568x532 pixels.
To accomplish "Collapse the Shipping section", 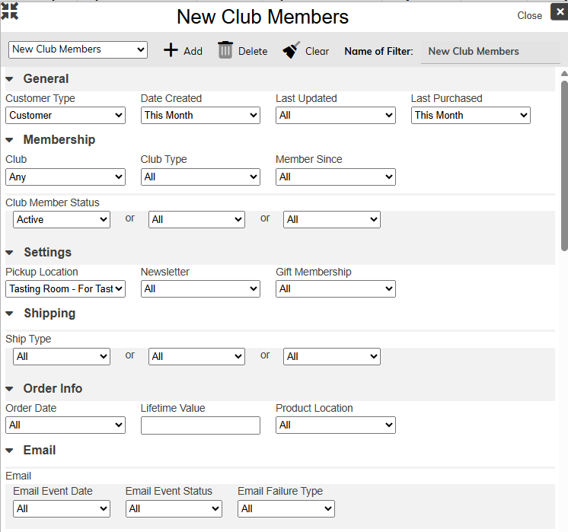I will (10, 314).
